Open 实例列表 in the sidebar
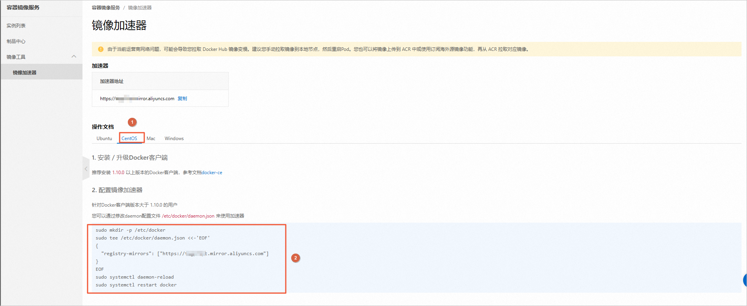 click(16, 26)
